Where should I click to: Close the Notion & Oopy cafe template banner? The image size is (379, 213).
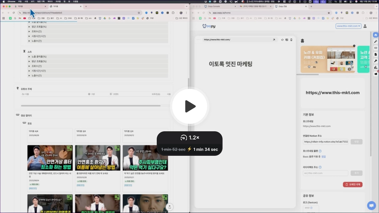tap(354, 46)
